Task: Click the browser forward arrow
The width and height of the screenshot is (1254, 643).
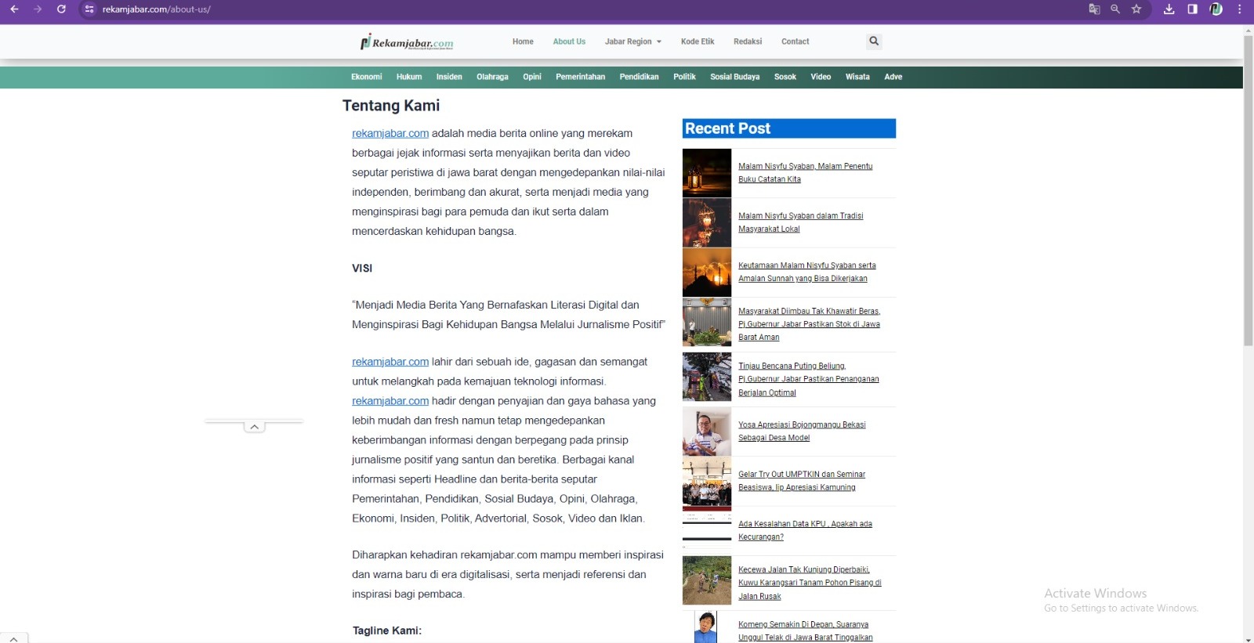Action: pyautogui.click(x=38, y=9)
